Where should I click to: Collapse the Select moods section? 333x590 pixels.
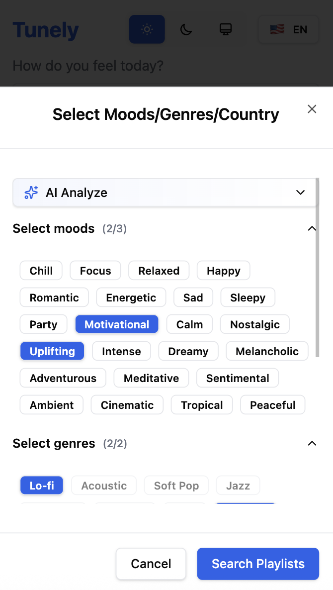click(x=312, y=229)
